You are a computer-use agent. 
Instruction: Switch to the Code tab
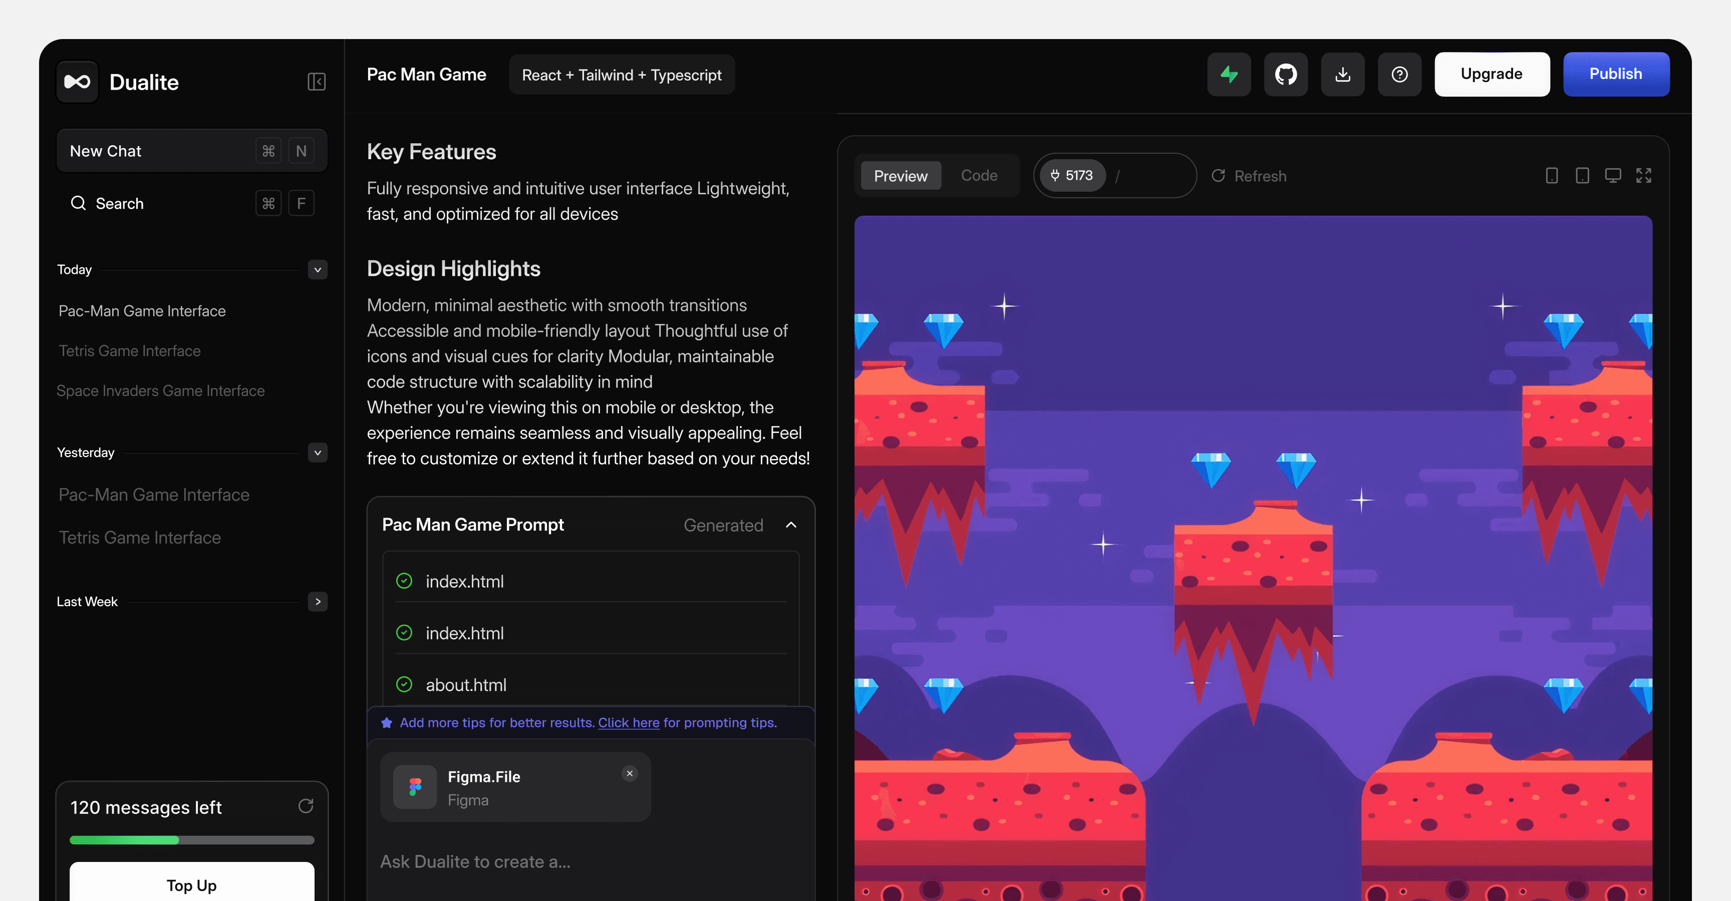pyautogui.click(x=978, y=176)
